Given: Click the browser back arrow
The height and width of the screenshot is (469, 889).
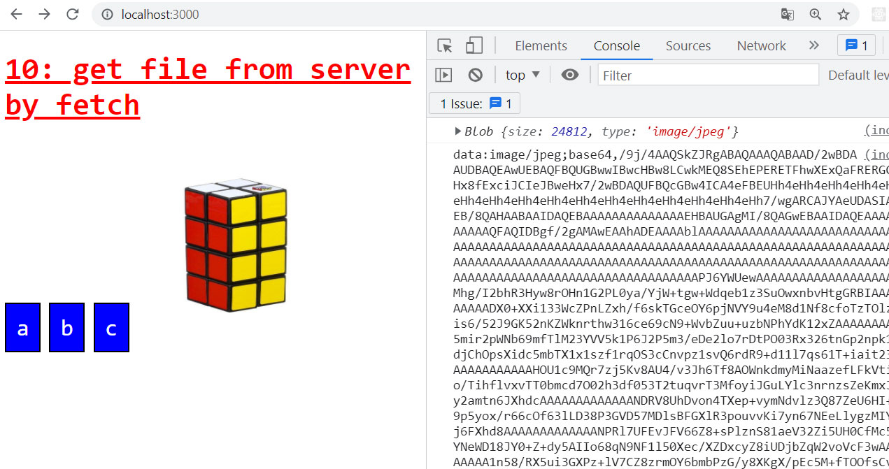Looking at the screenshot, I should coord(17,14).
